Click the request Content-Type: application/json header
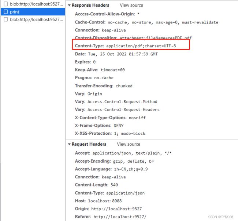Image resolution: width=238 pixels, height=221 pixels. coord(110,193)
